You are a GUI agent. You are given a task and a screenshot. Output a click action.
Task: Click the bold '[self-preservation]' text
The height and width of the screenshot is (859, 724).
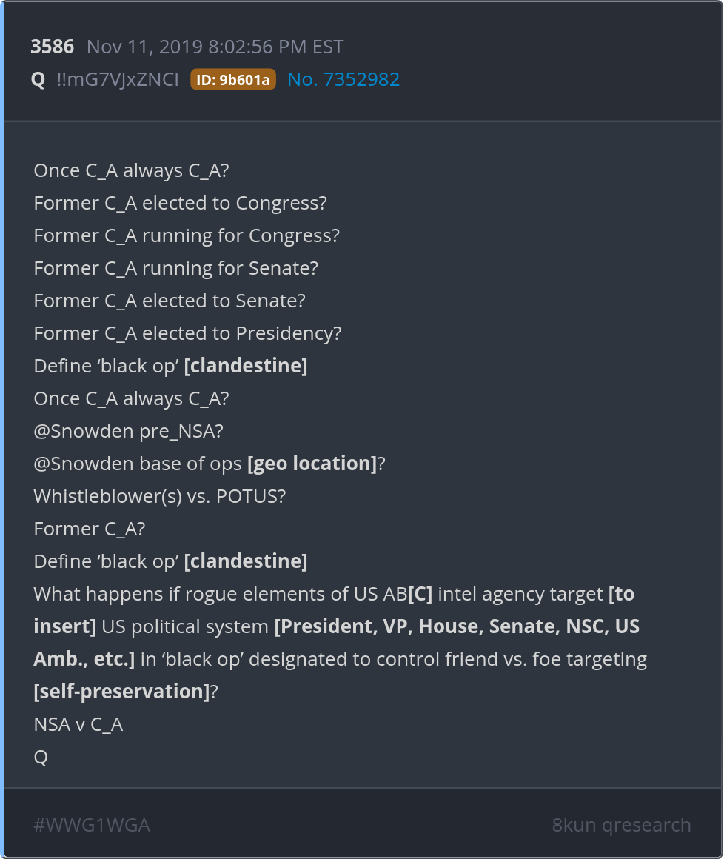(121, 692)
